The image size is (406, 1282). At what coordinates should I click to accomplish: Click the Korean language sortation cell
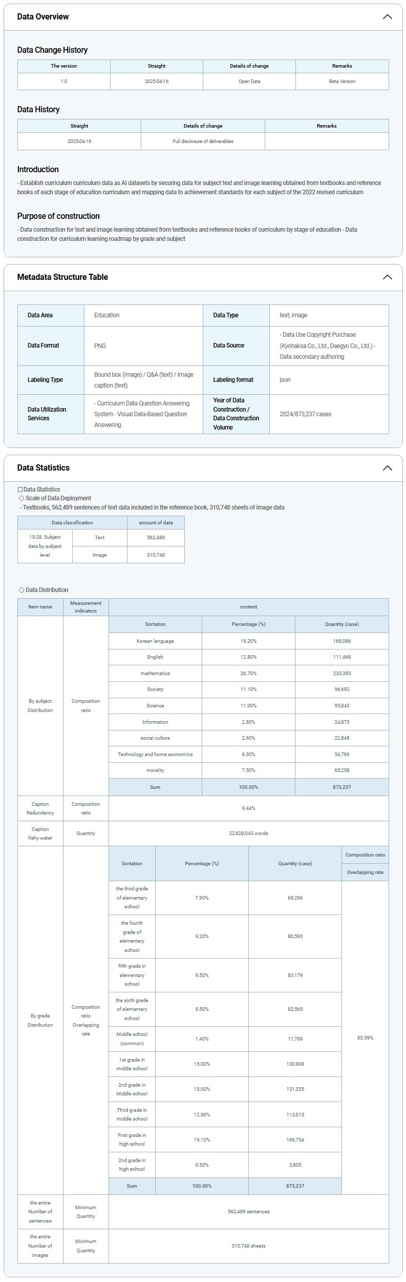[155, 641]
